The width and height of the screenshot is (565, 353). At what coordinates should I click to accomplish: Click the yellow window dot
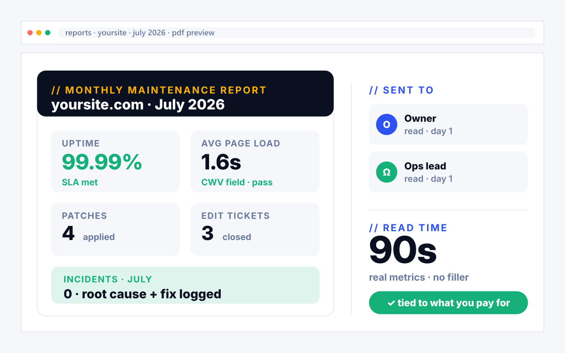coord(39,33)
